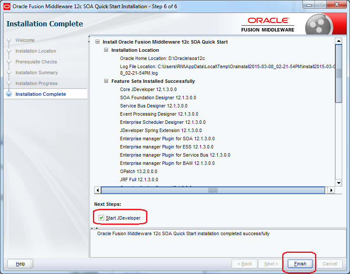The width and height of the screenshot is (350, 274).
Task: Click the horizontal scroll right arrow
Action: click(x=331, y=190)
